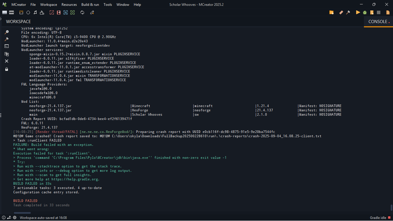Click the '7 actionable tasks' line

click(x=57, y=188)
